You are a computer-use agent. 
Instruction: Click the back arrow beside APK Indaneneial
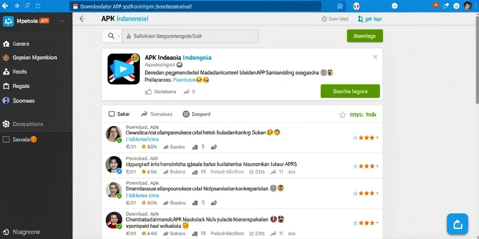82,19
